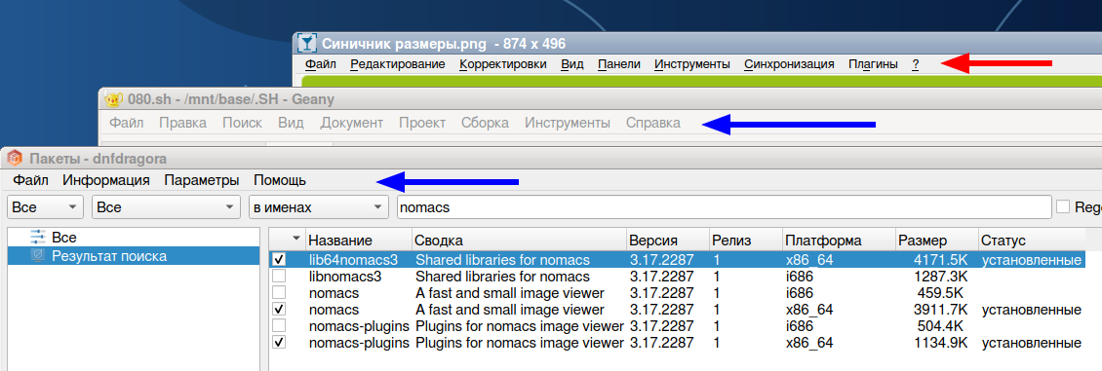Uncheck the lib64nomacs3 package checkbox

pyautogui.click(x=279, y=259)
